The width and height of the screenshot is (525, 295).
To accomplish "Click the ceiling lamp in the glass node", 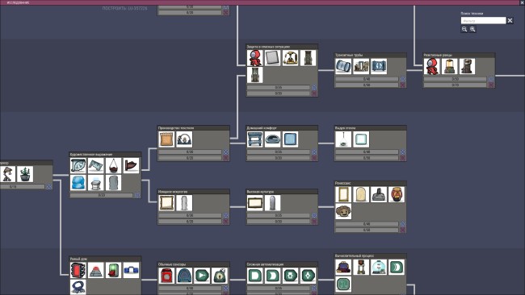I will [343, 139].
